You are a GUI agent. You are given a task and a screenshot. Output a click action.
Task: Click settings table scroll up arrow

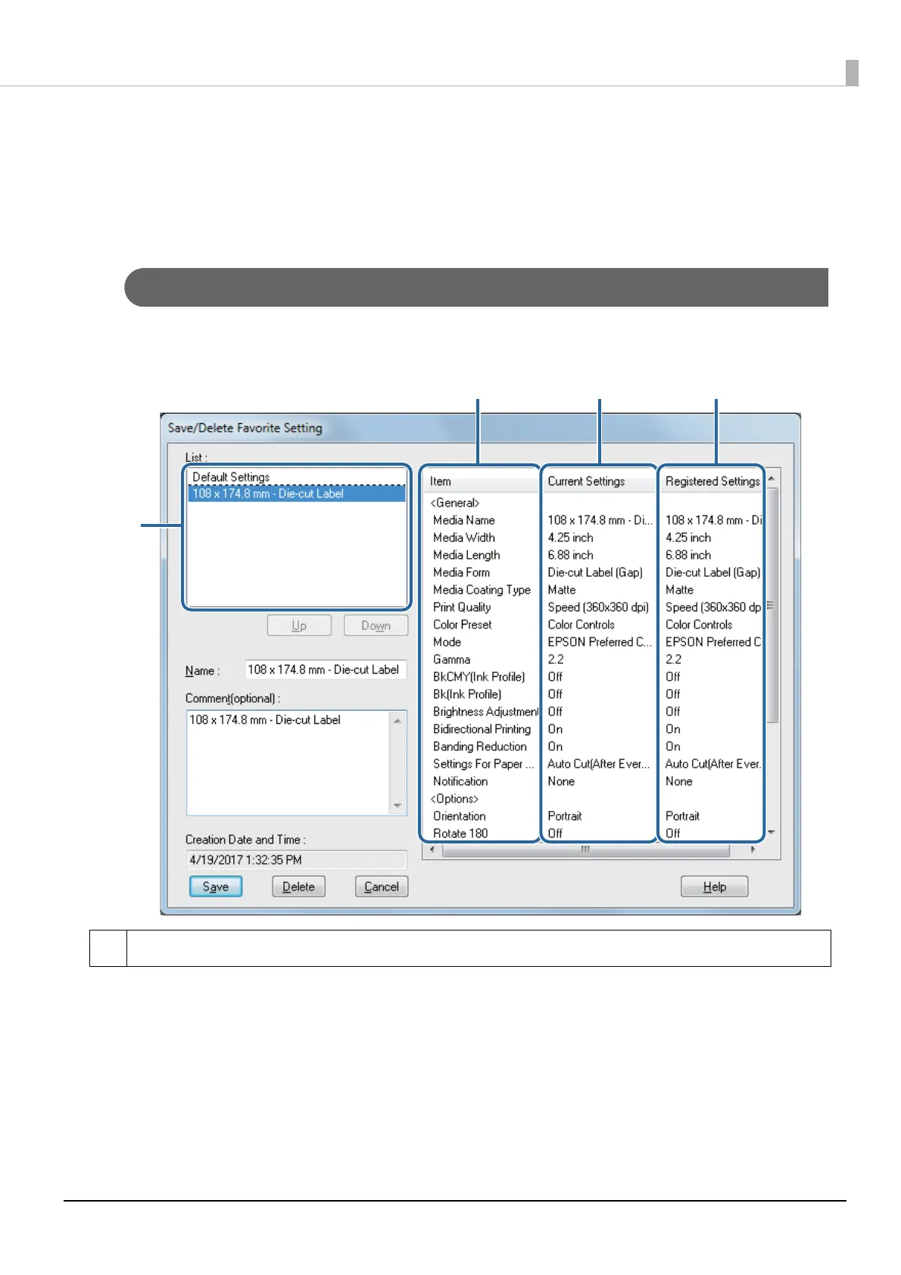772,479
